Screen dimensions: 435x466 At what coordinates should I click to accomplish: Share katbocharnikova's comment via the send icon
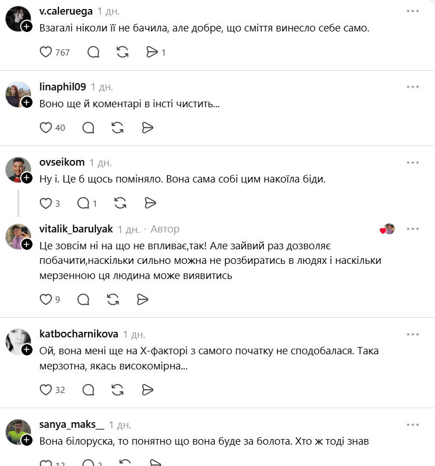(x=147, y=390)
